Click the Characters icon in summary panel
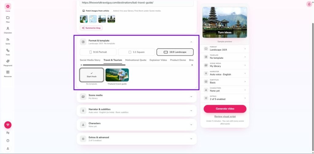 pos(206,90)
